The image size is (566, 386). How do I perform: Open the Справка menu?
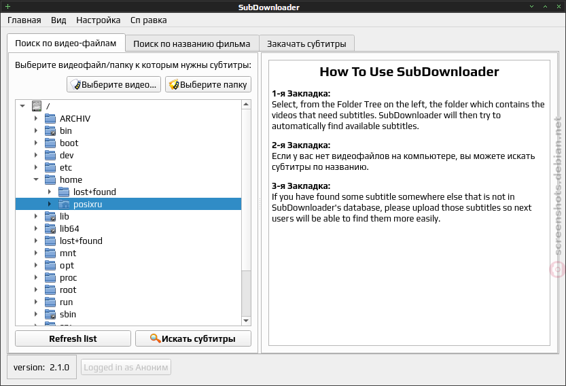(x=148, y=20)
